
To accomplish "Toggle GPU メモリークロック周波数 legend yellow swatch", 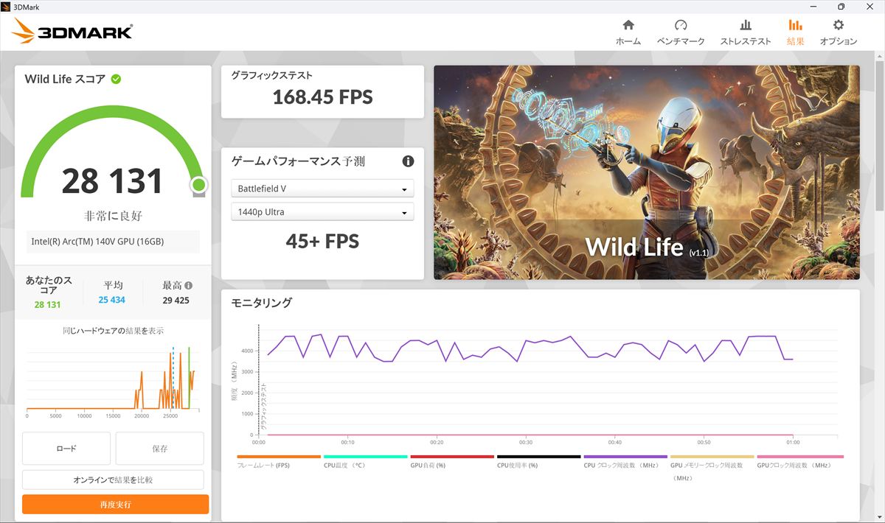I will point(712,457).
